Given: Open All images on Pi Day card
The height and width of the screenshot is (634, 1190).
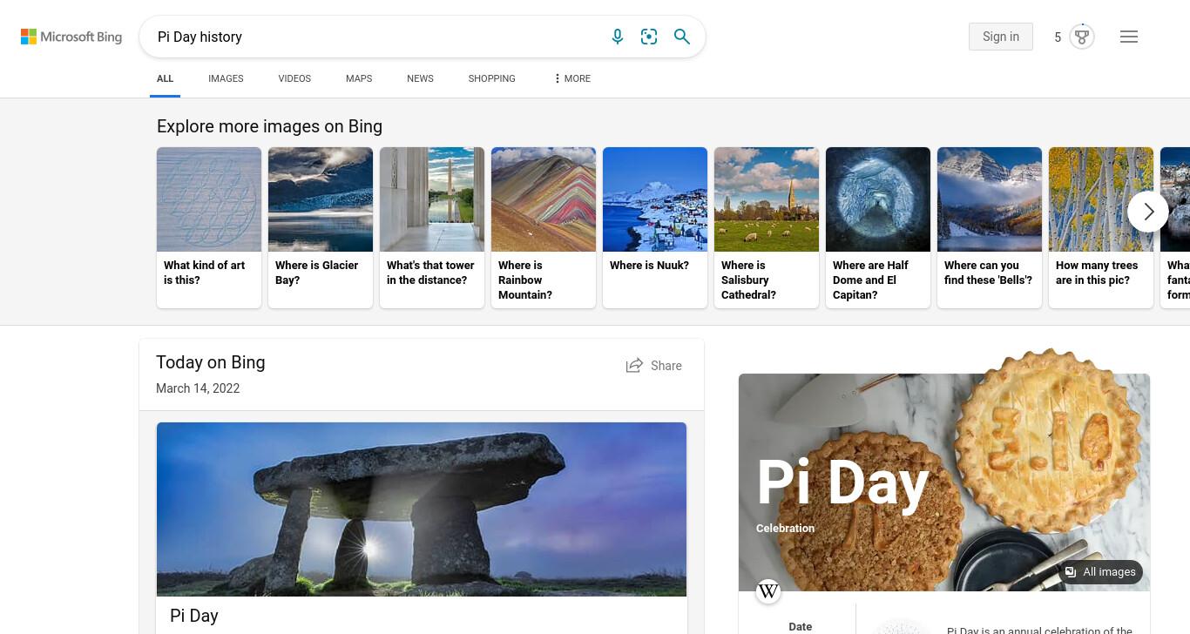Looking at the screenshot, I should [1101, 572].
